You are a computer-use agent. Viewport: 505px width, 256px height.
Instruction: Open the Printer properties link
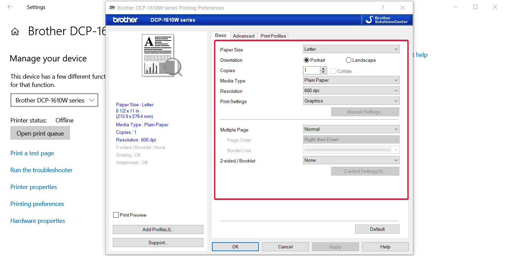click(33, 187)
